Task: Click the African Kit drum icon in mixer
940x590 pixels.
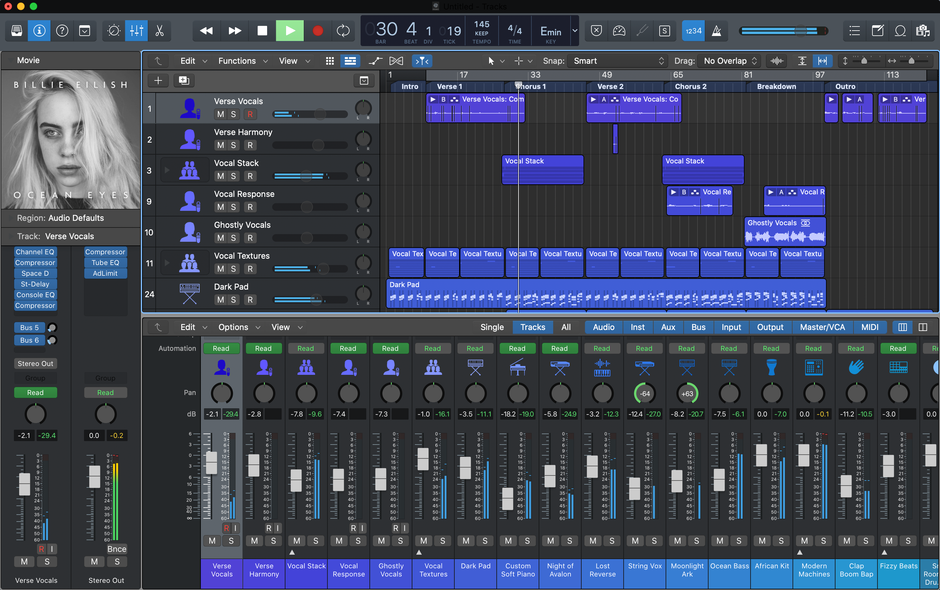Action: pos(771,367)
